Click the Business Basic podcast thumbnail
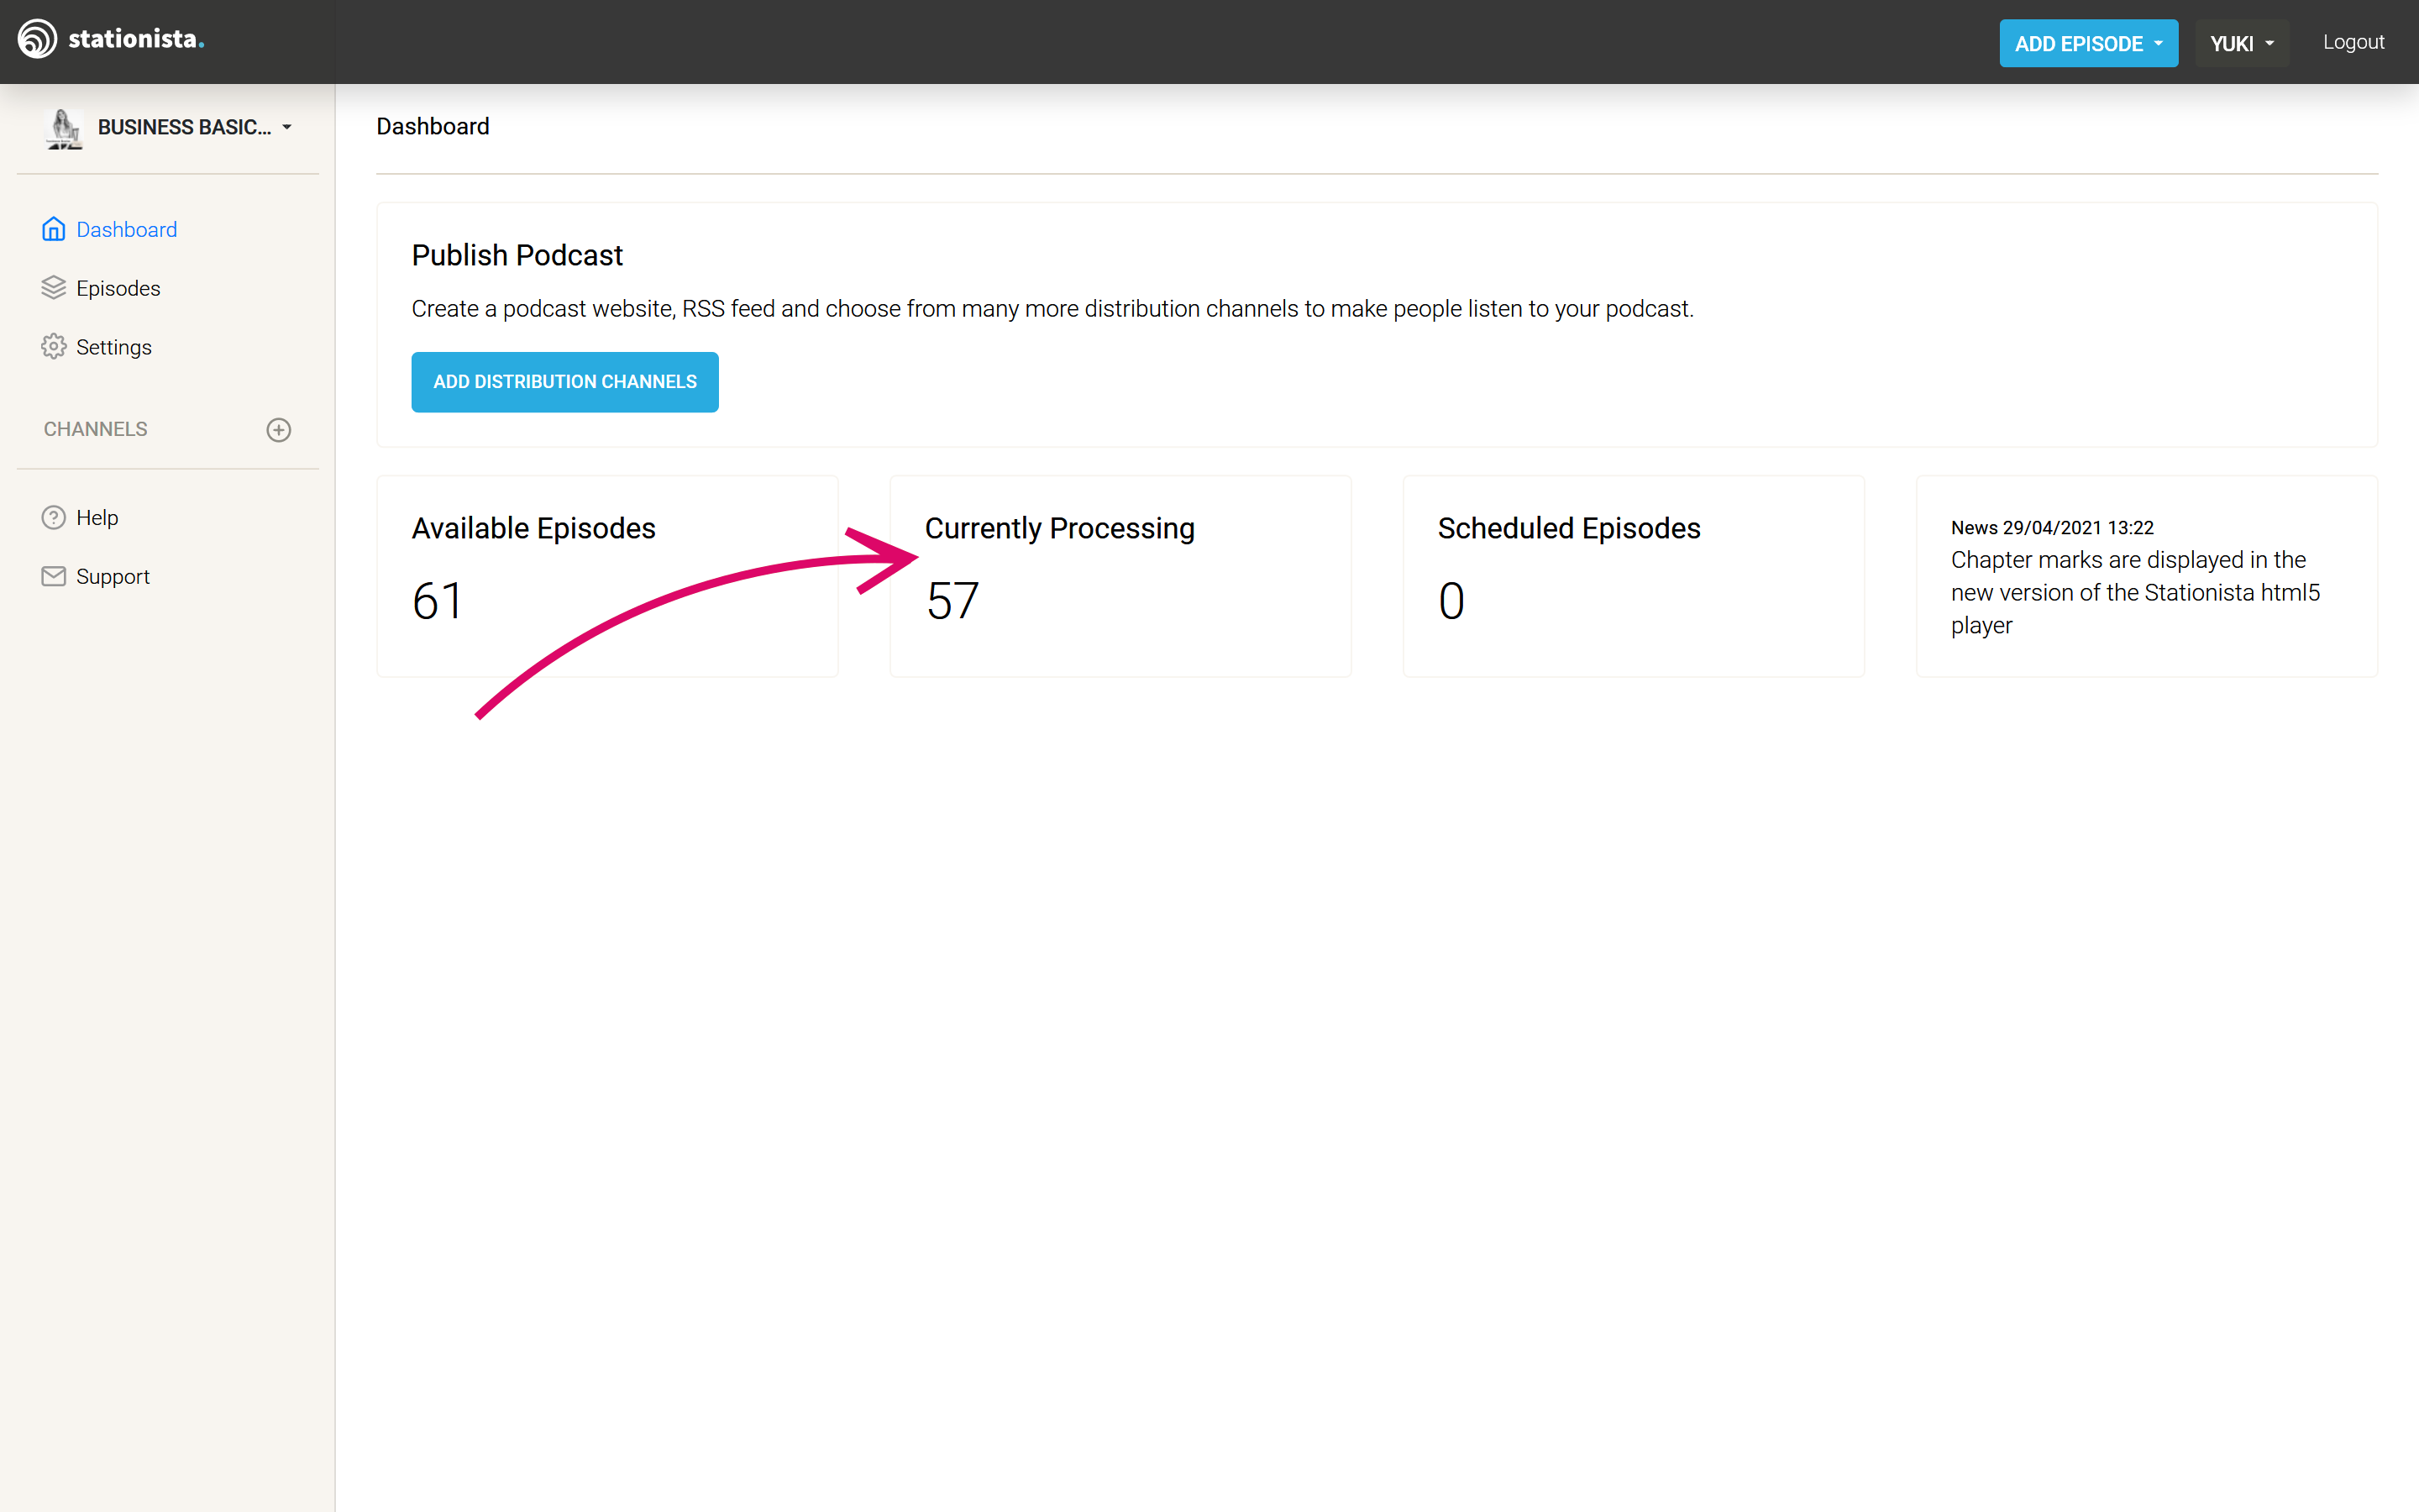2419x1512 pixels. (64, 128)
